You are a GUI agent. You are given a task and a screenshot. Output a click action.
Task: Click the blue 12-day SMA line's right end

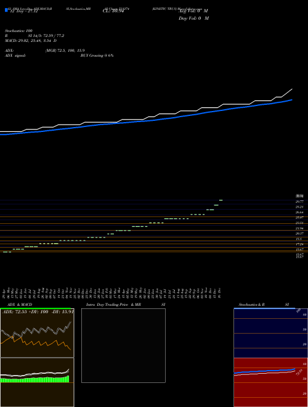click(x=292, y=100)
